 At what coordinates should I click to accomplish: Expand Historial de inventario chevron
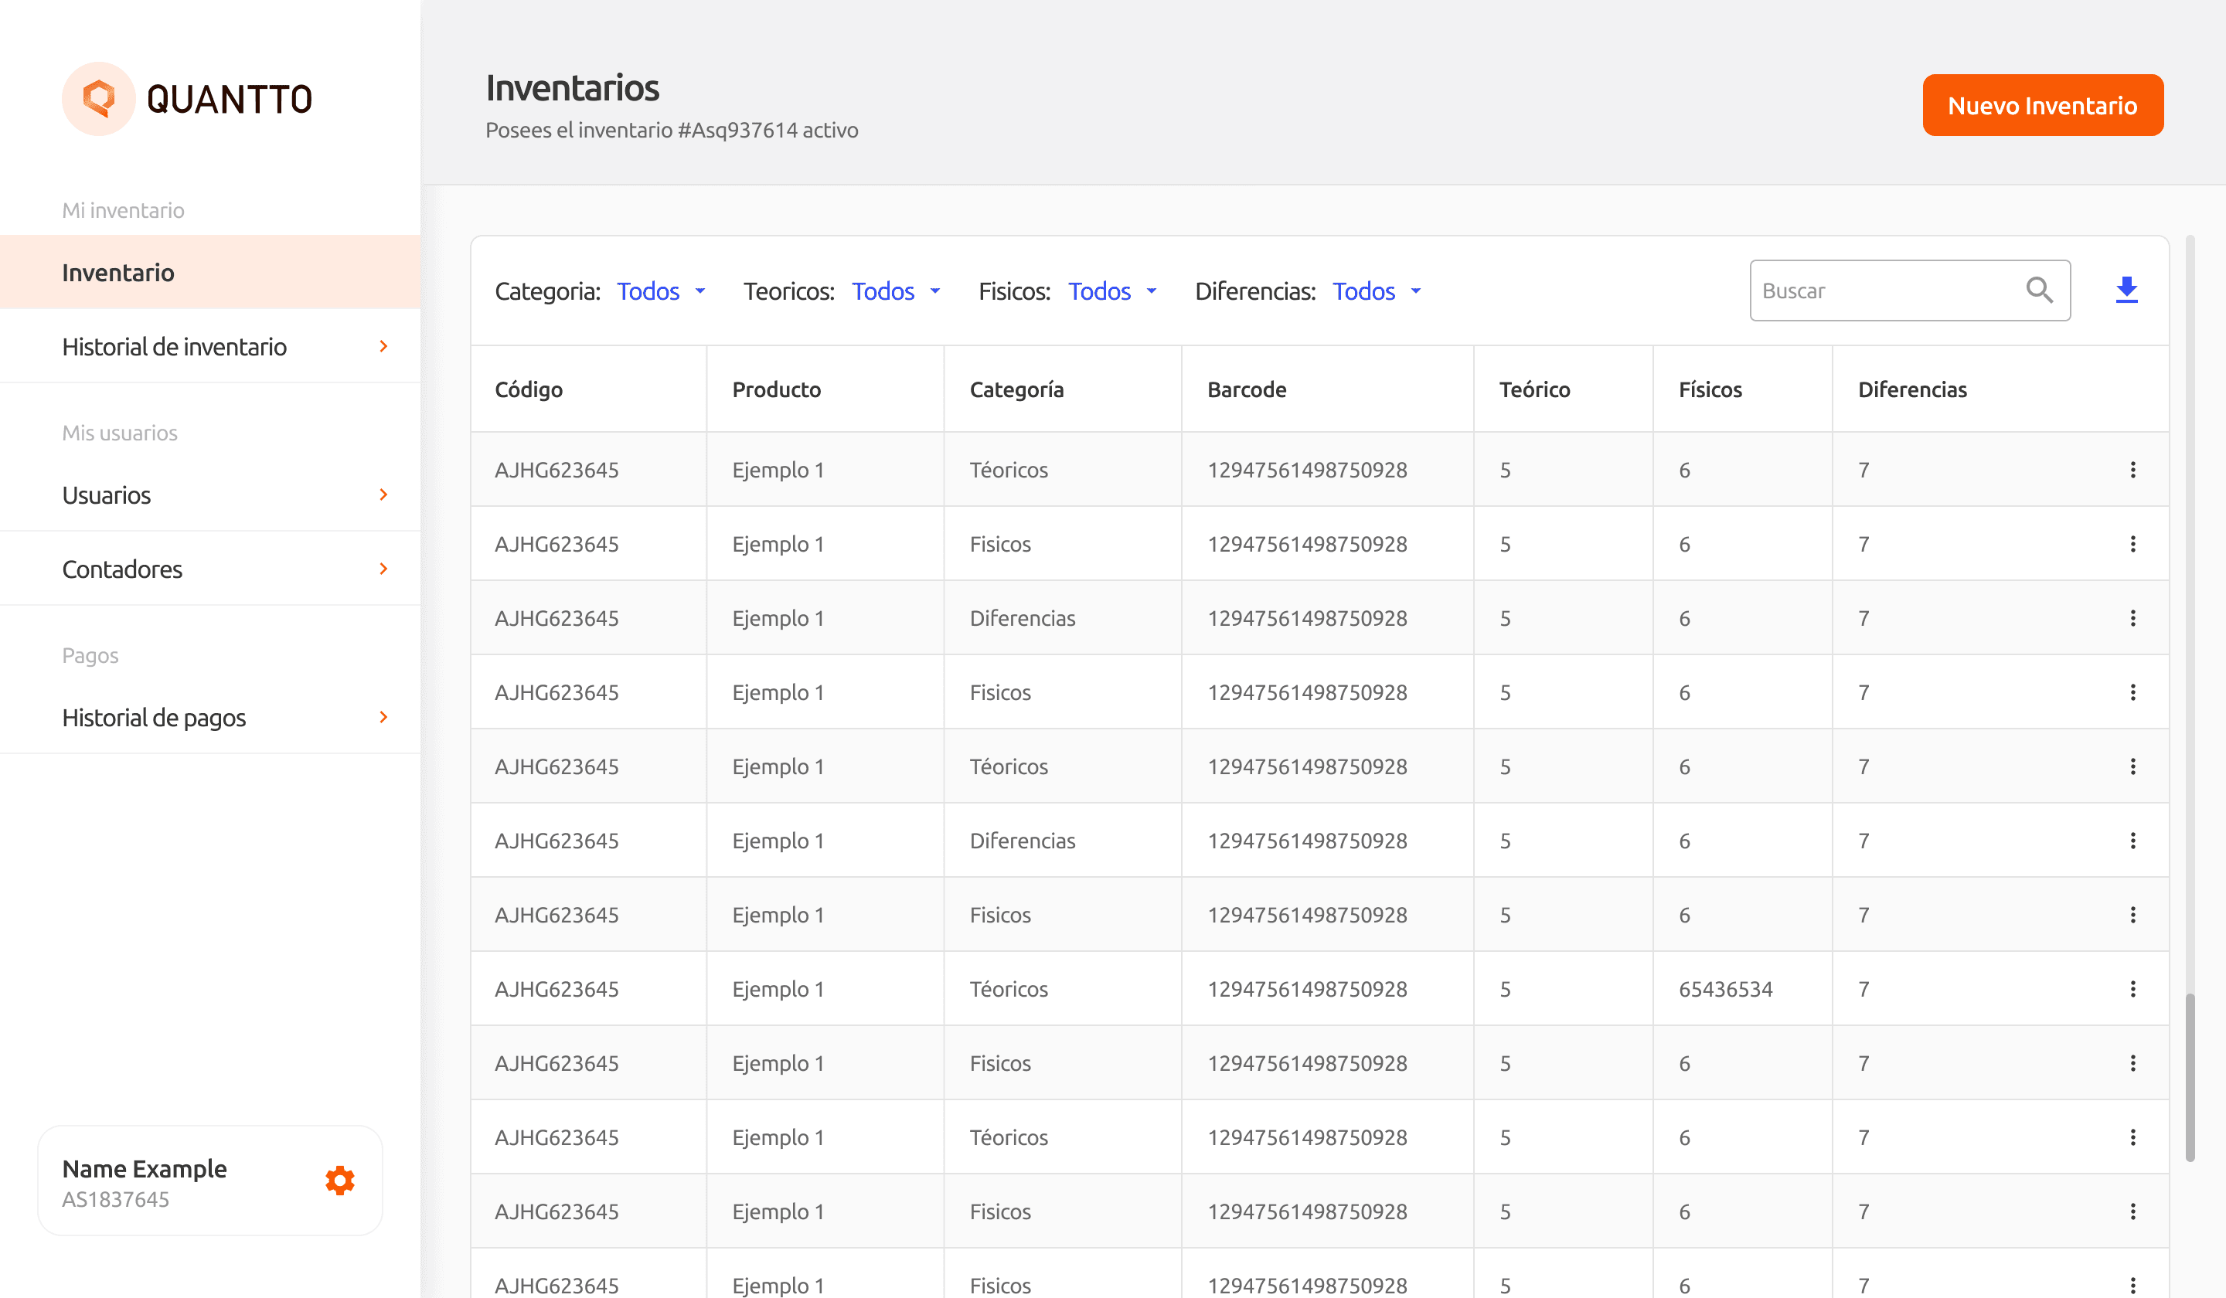[383, 346]
